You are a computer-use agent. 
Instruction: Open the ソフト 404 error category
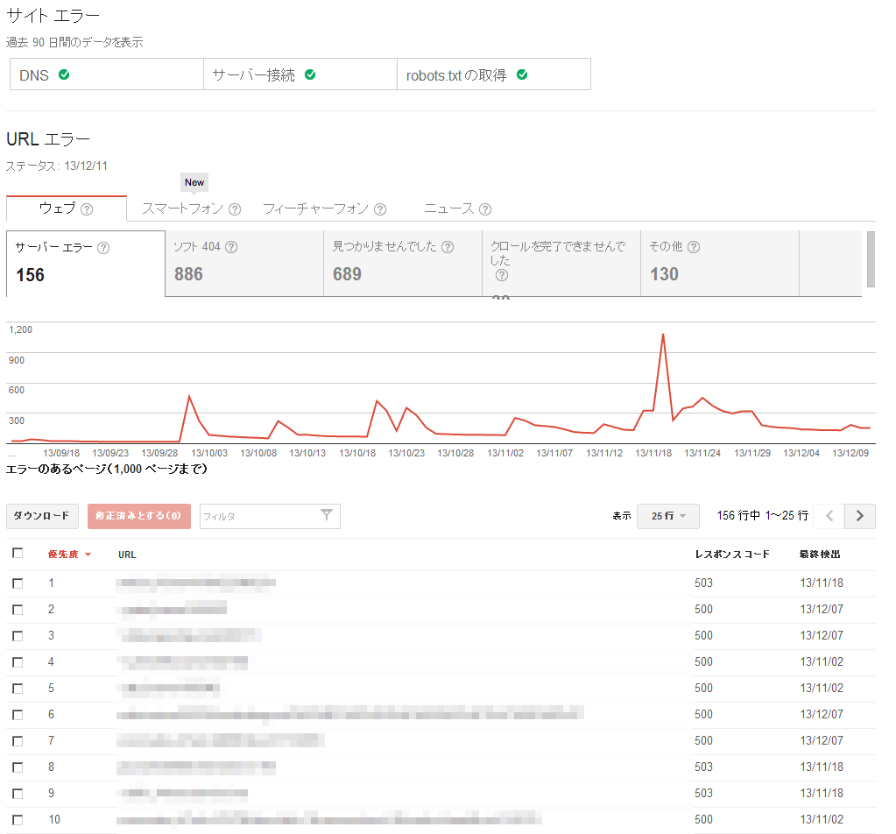[243, 263]
